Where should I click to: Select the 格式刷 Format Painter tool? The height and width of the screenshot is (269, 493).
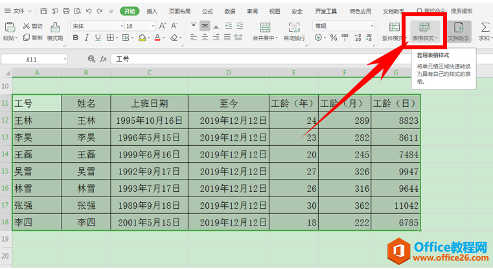55,32
